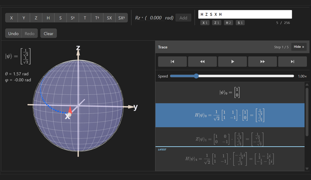Screen dimensions: 311x180
Task: Click the Z 1 gate count chip
Action: [217, 23]
